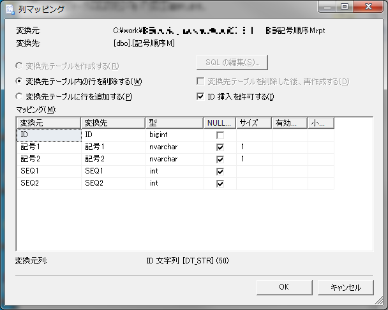The height and width of the screenshot is (310, 388).
Task: Click the [dbo].[記号順序M] destination text
Action: point(144,43)
